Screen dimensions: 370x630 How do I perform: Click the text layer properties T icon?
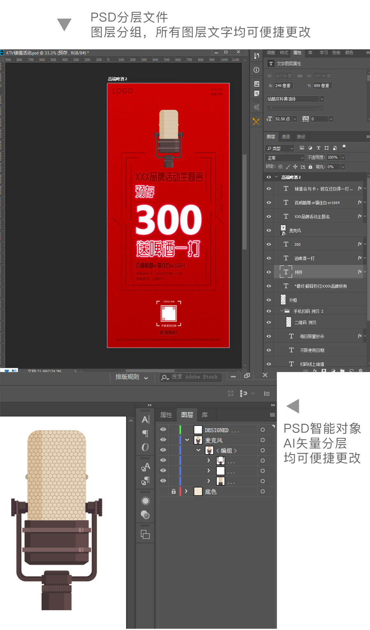click(x=271, y=64)
